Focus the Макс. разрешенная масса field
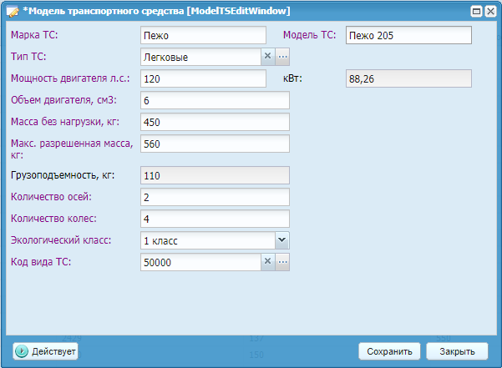The width and height of the screenshot is (502, 368). (216, 144)
